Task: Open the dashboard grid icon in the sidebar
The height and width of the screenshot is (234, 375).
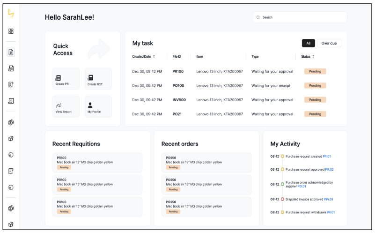Action: coord(11,31)
